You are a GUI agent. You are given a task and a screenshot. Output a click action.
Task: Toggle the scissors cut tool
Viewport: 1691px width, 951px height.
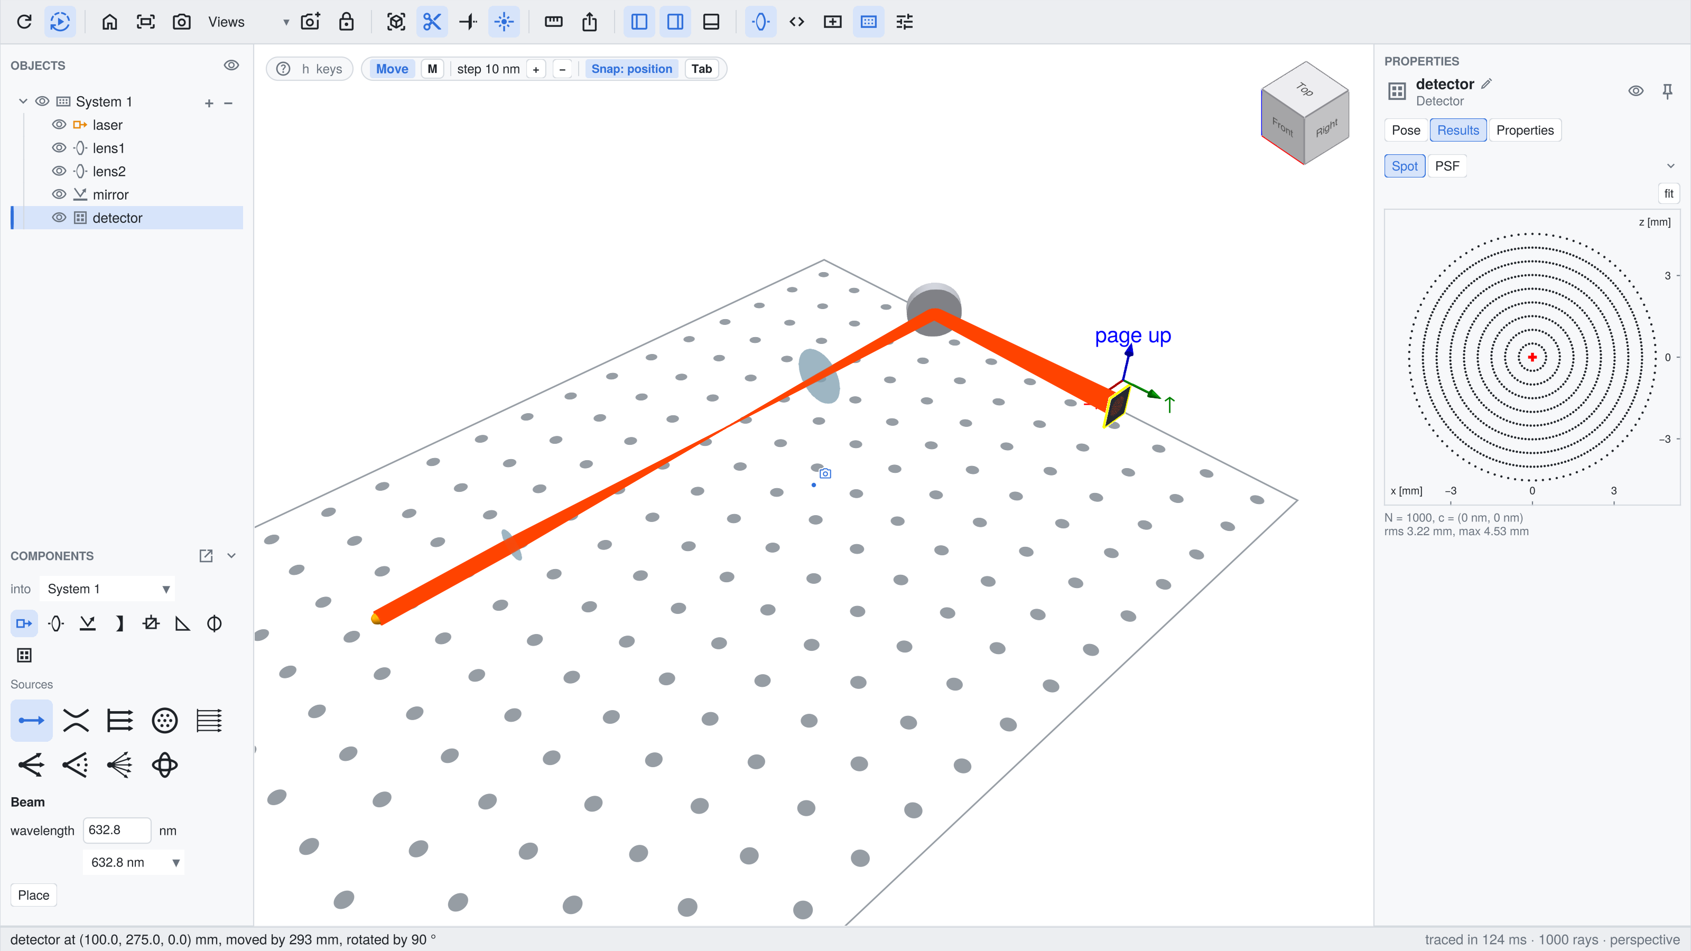[x=432, y=22]
